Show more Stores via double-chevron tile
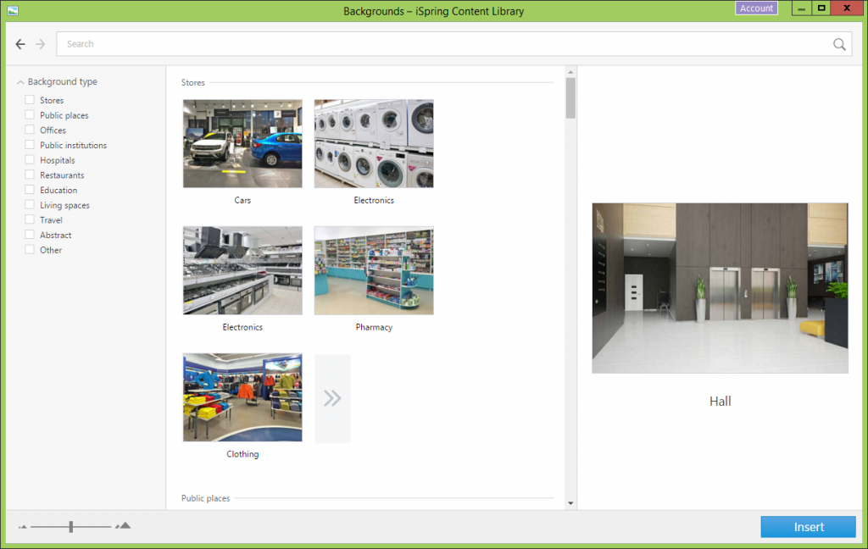Image resolution: width=868 pixels, height=549 pixels. tap(331, 397)
